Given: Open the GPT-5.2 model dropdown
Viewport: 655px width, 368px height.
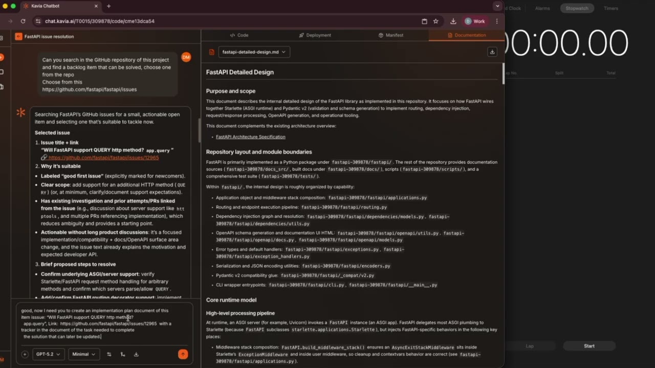Looking at the screenshot, I should (x=48, y=354).
